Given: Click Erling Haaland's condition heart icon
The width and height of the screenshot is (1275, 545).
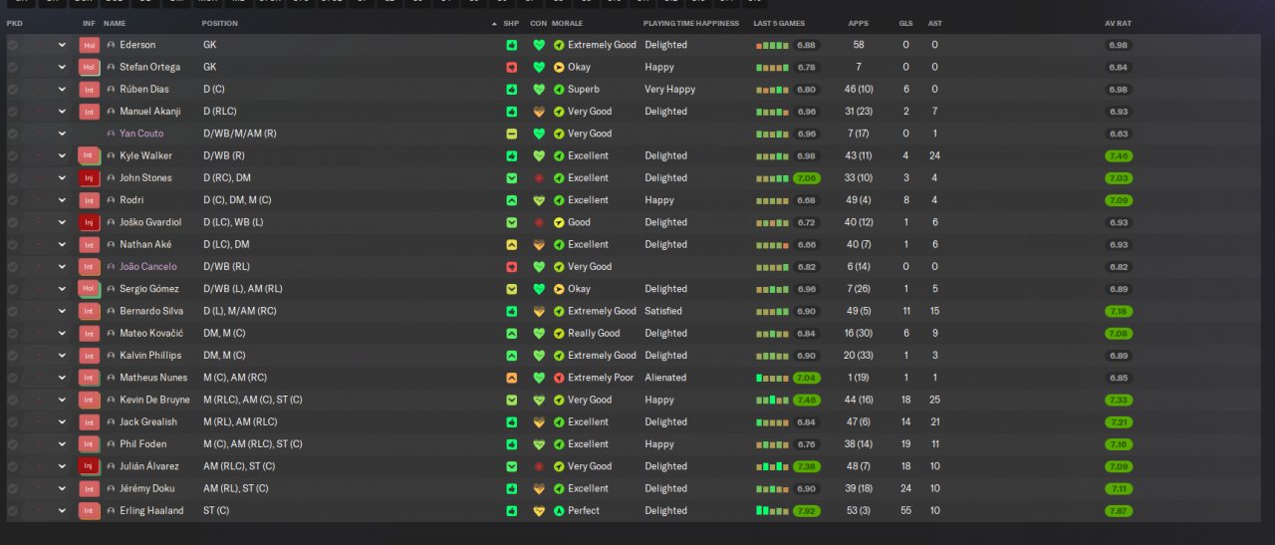Looking at the screenshot, I should tap(539, 511).
